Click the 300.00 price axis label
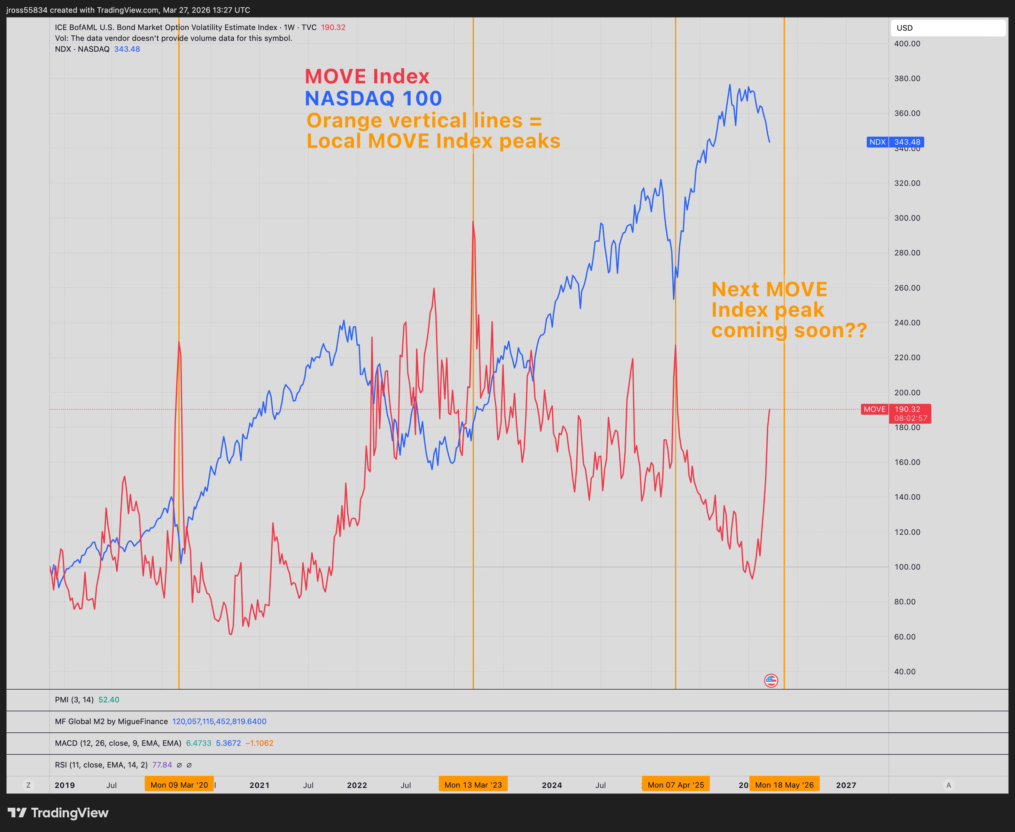The width and height of the screenshot is (1015, 832). tap(907, 218)
